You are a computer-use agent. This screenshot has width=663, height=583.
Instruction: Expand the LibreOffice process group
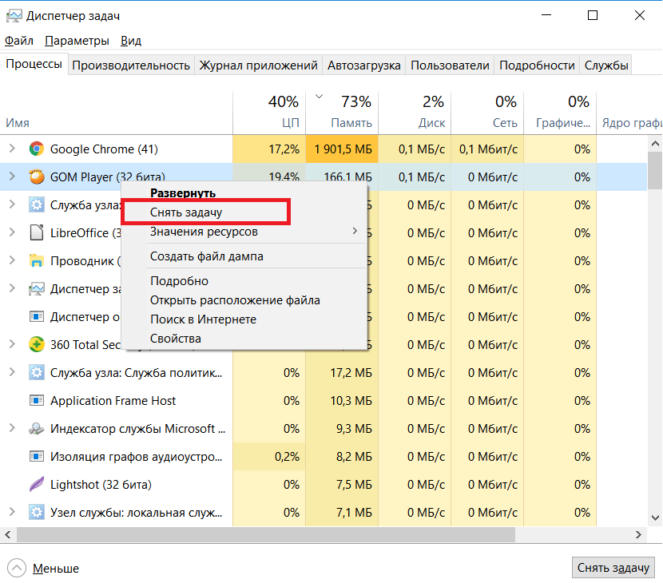[12, 232]
